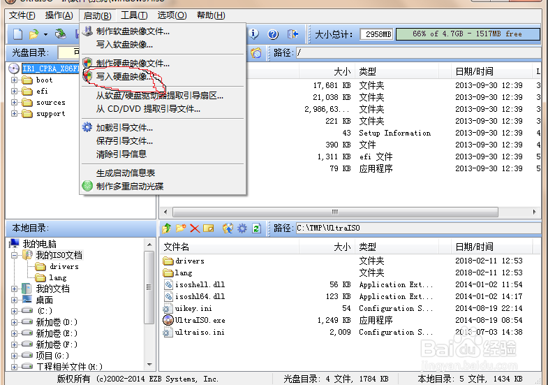
Task: Click the 66% of 4.7GB capacity bar
Action: (468, 34)
